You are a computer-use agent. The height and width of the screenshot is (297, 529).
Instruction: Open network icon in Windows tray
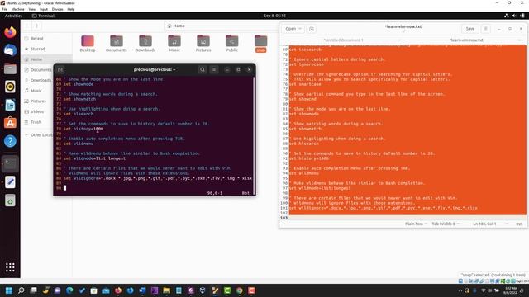(484, 290)
